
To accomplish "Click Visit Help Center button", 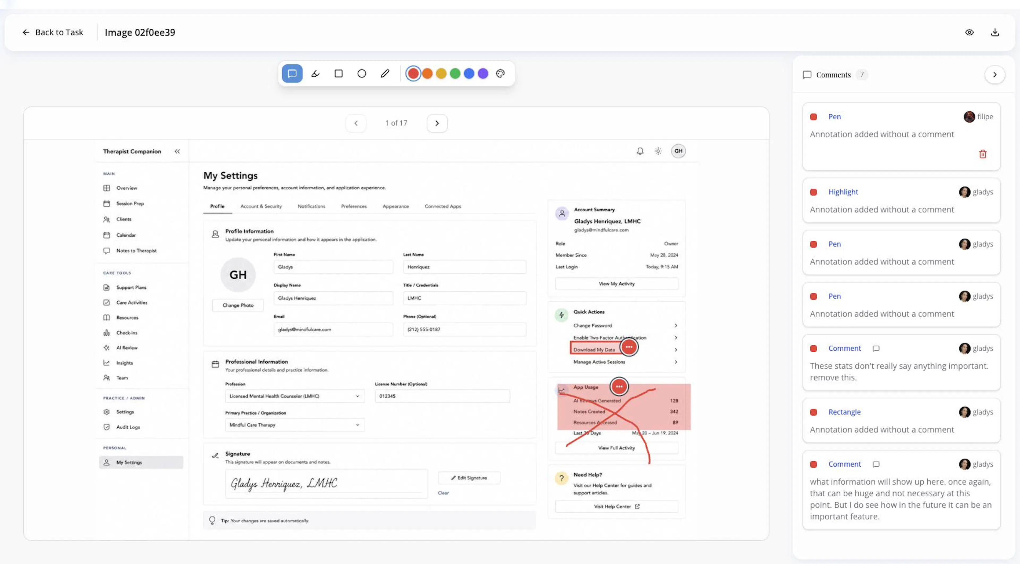I will click(x=616, y=507).
